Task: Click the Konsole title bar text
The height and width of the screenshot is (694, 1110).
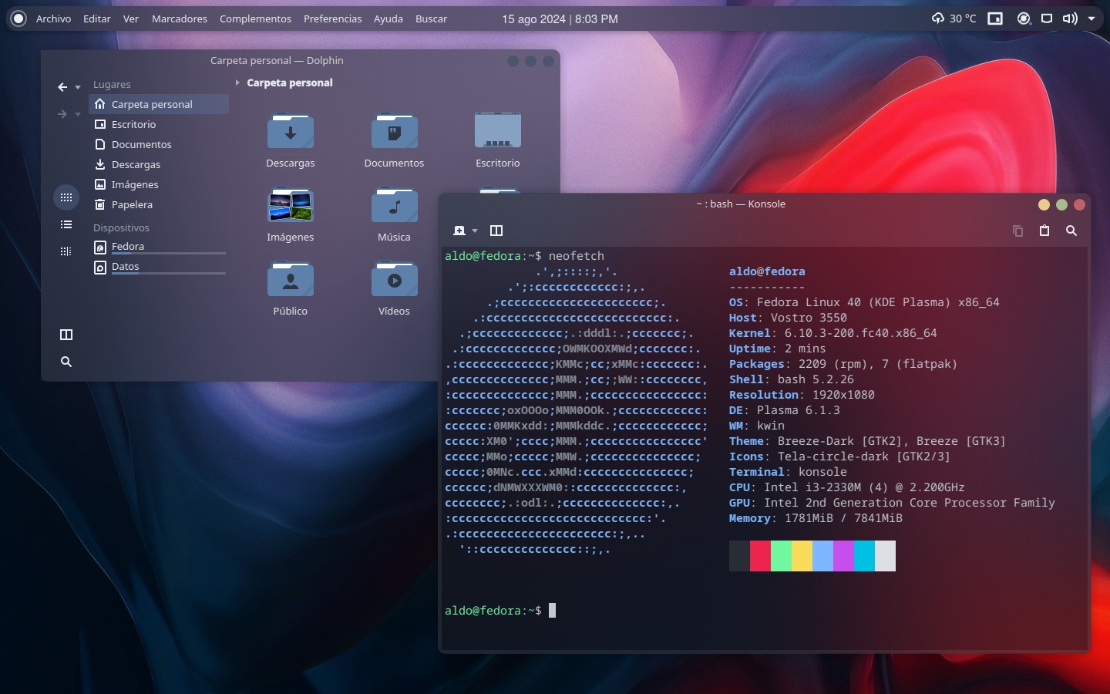Action: pyautogui.click(x=740, y=204)
